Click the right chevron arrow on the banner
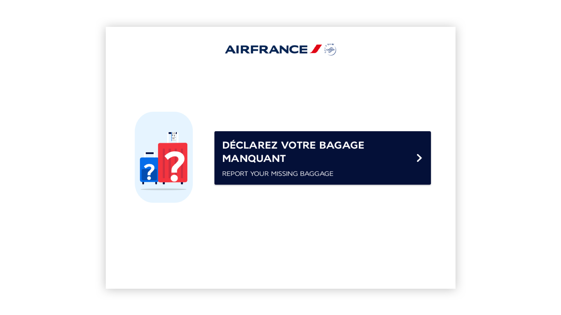561x315 pixels. point(419,158)
